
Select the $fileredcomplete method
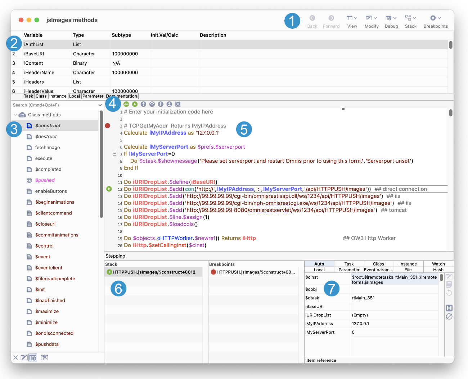point(55,279)
